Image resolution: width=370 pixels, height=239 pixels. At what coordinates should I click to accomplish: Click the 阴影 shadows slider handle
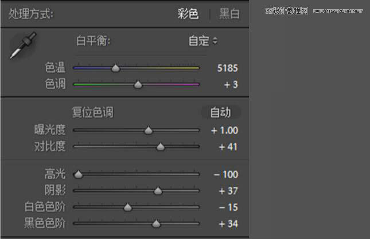tap(158, 191)
